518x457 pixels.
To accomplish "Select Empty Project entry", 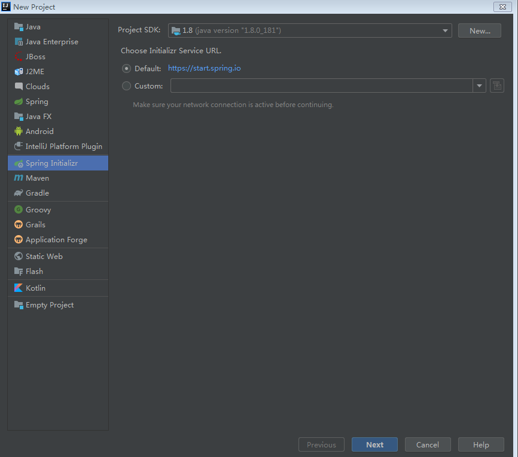I will (58, 305).
